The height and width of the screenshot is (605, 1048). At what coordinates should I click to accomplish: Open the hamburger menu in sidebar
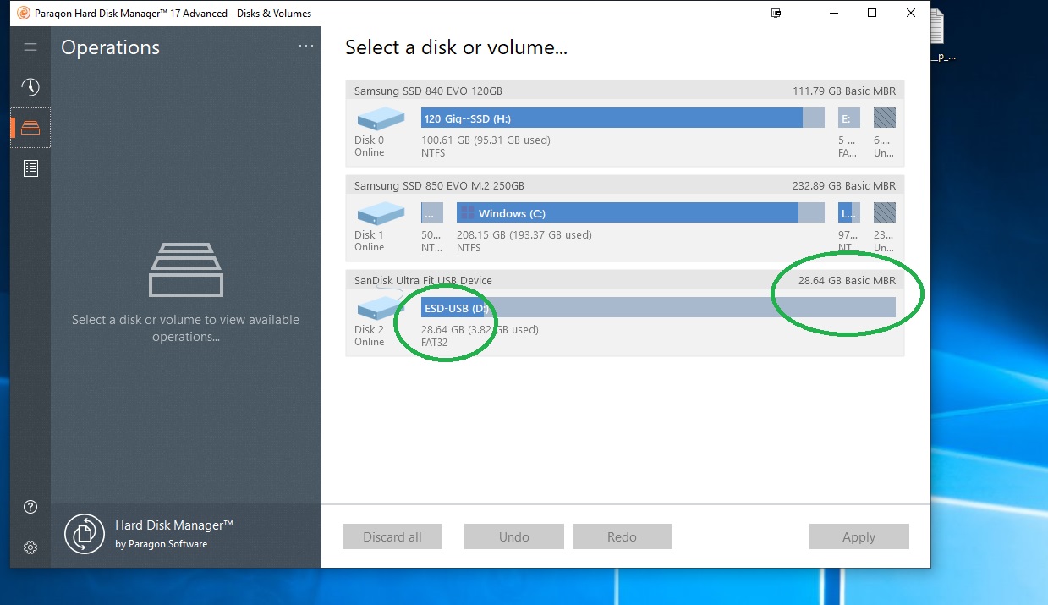click(30, 47)
